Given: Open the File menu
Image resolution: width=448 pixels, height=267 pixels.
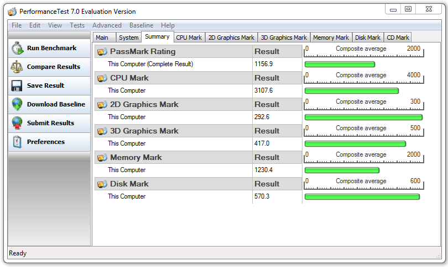Looking at the screenshot, I should click(17, 25).
